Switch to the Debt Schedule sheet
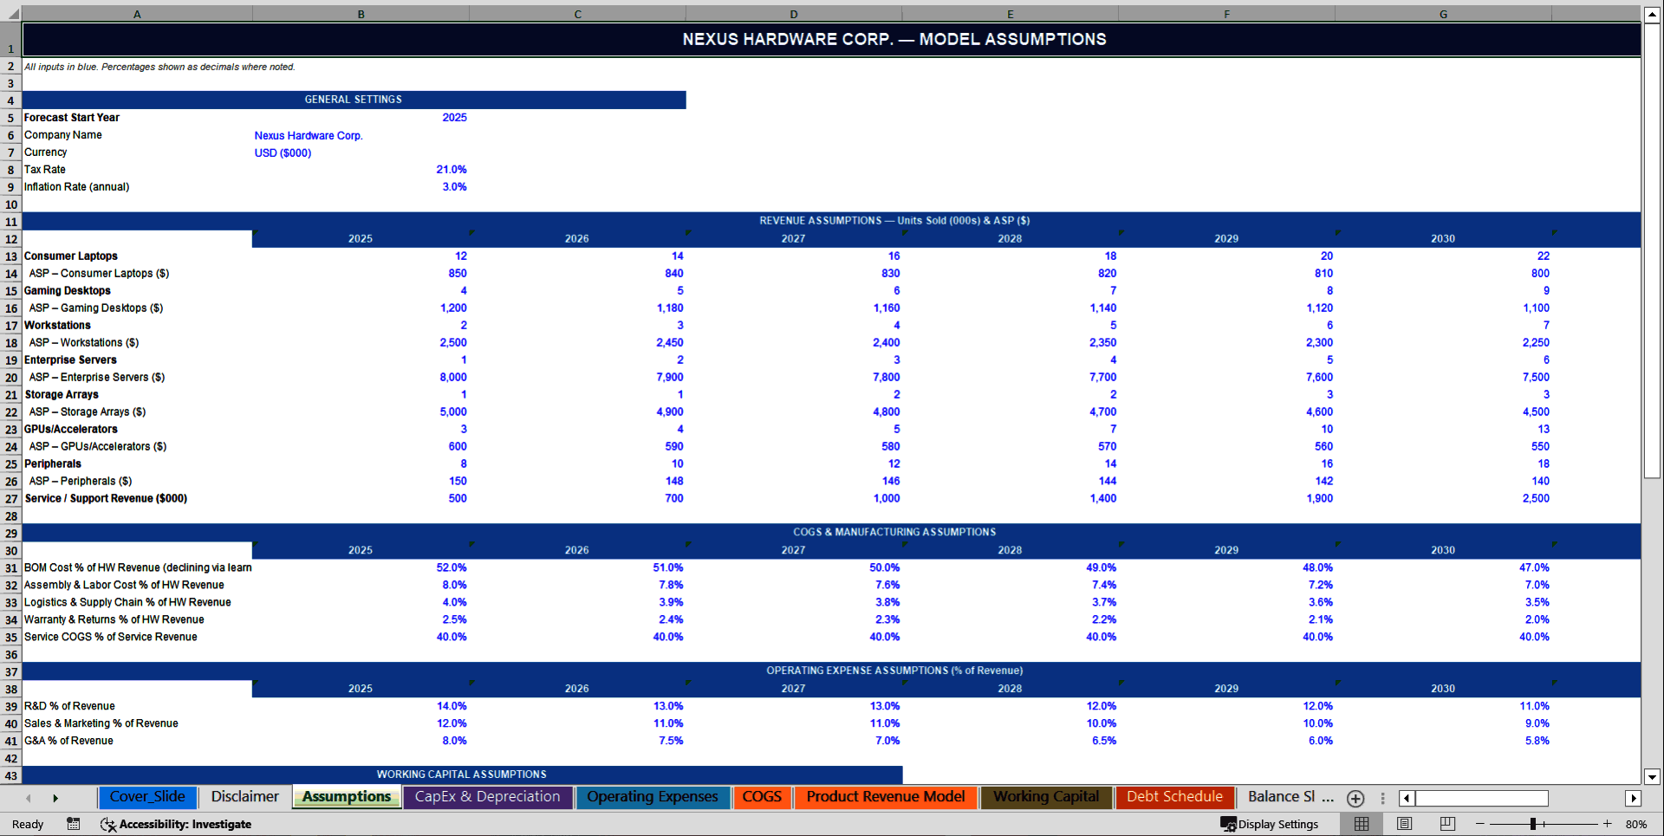Image resolution: width=1664 pixels, height=836 pixels. 1174,796
